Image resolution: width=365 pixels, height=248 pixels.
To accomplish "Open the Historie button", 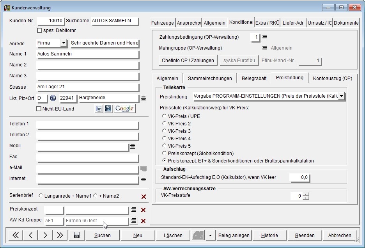I will tap(269, 235).
